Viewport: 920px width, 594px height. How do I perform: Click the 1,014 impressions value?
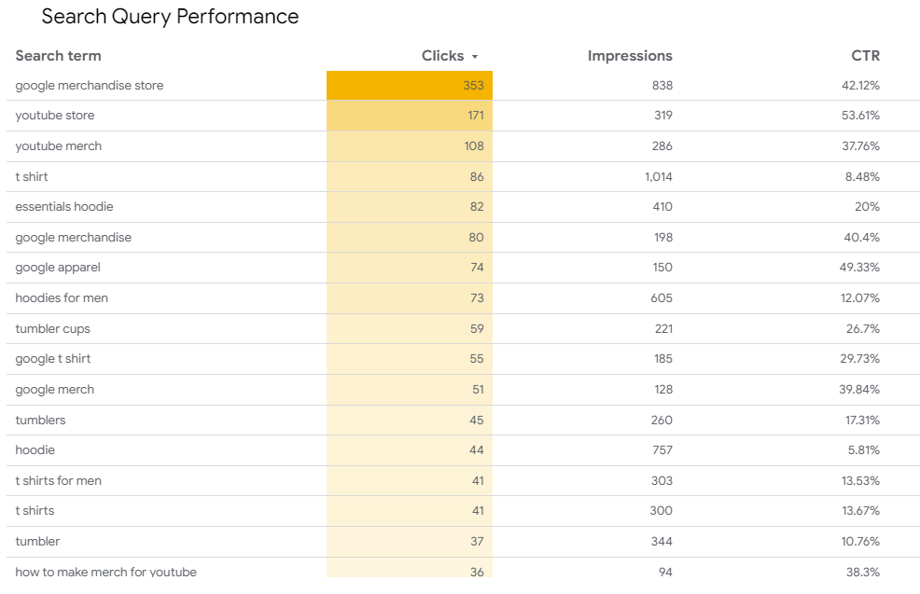[658, 177]
